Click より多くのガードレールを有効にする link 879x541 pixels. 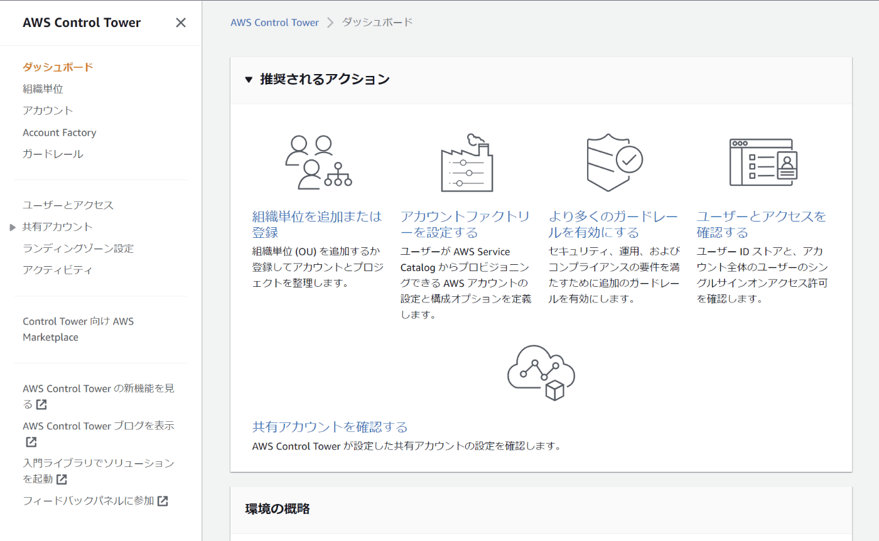pyautogui.click(x=613, y=225)
